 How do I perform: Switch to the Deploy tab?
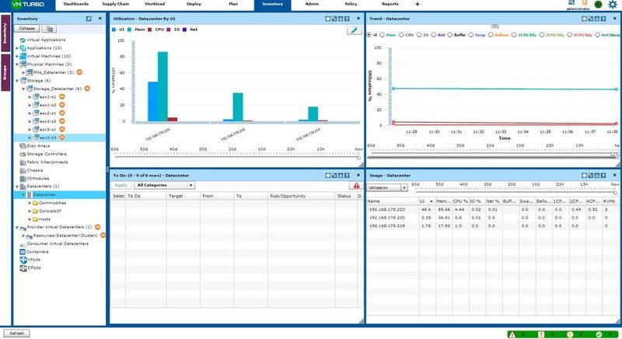[194, 5]
